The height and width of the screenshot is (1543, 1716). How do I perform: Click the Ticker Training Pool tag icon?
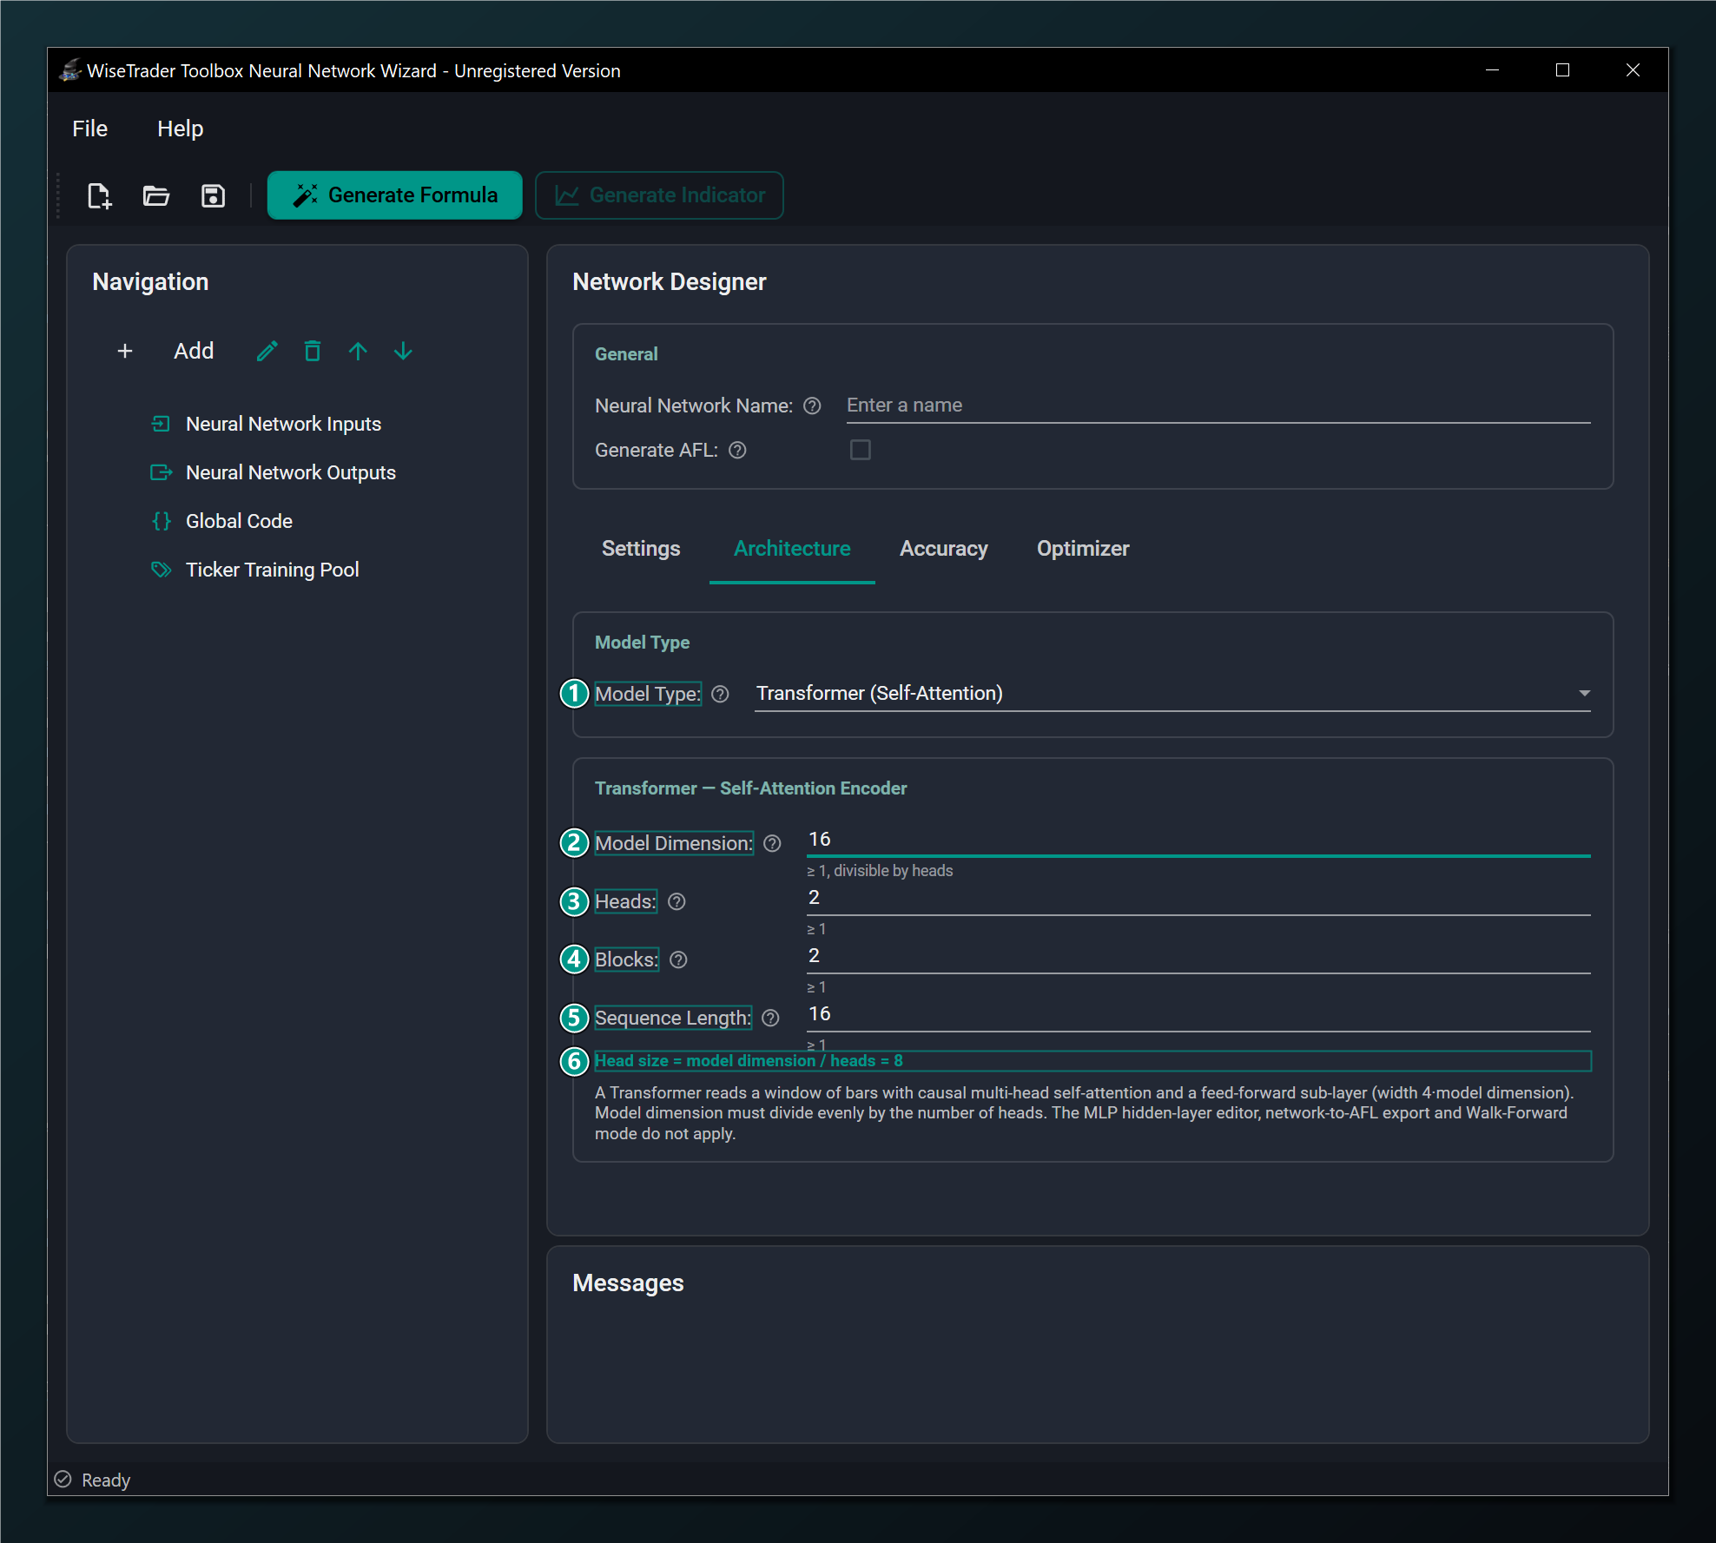(161, 570)
